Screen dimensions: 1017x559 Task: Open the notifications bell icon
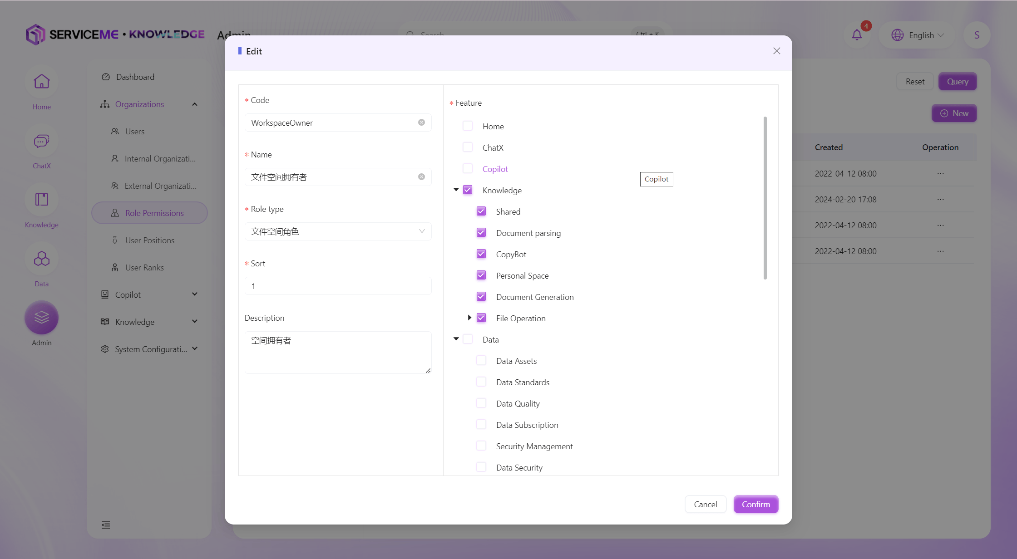pos(857,35)
